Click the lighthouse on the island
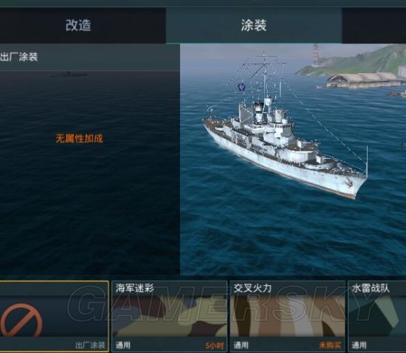Image resolution: width=406 pixels, height=353 pixels. point(316,55)
